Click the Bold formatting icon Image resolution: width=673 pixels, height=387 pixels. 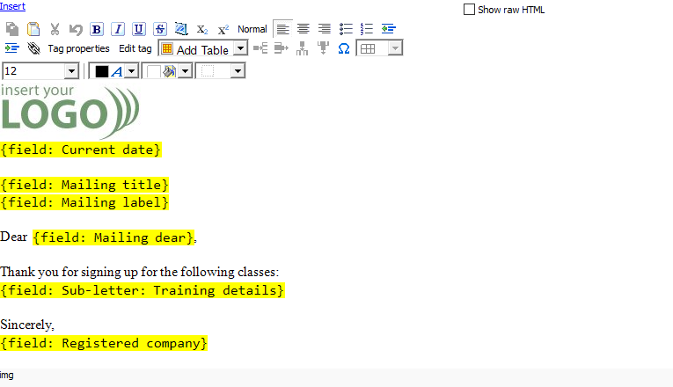coord(97,29)
